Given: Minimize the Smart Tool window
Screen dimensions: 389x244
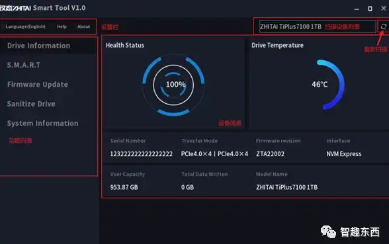Looking at the screenshot, I should click(x=357, y=9).
